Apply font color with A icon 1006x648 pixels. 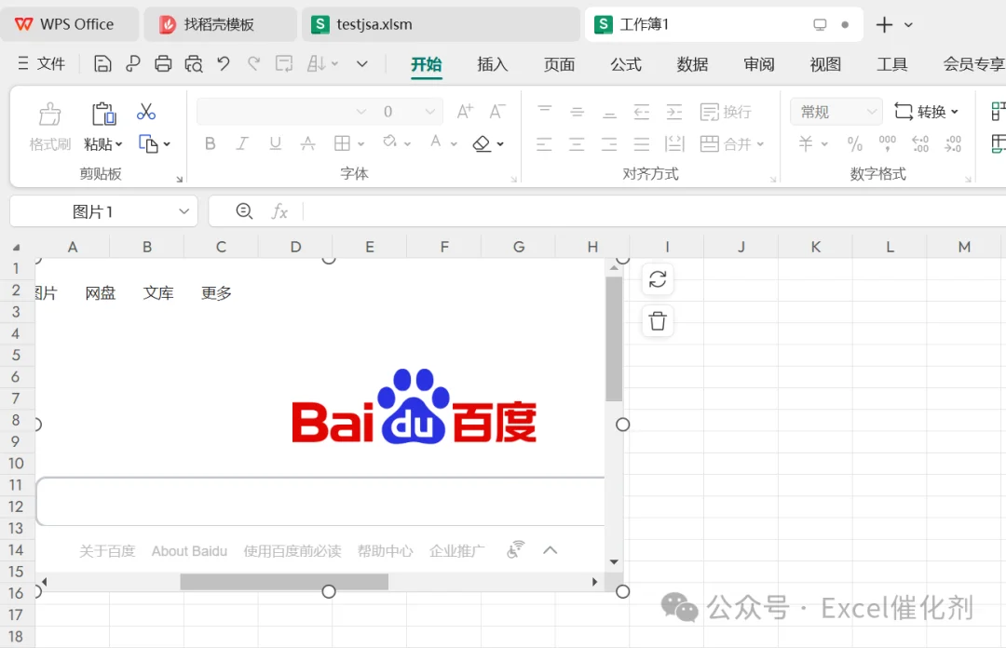436,142
